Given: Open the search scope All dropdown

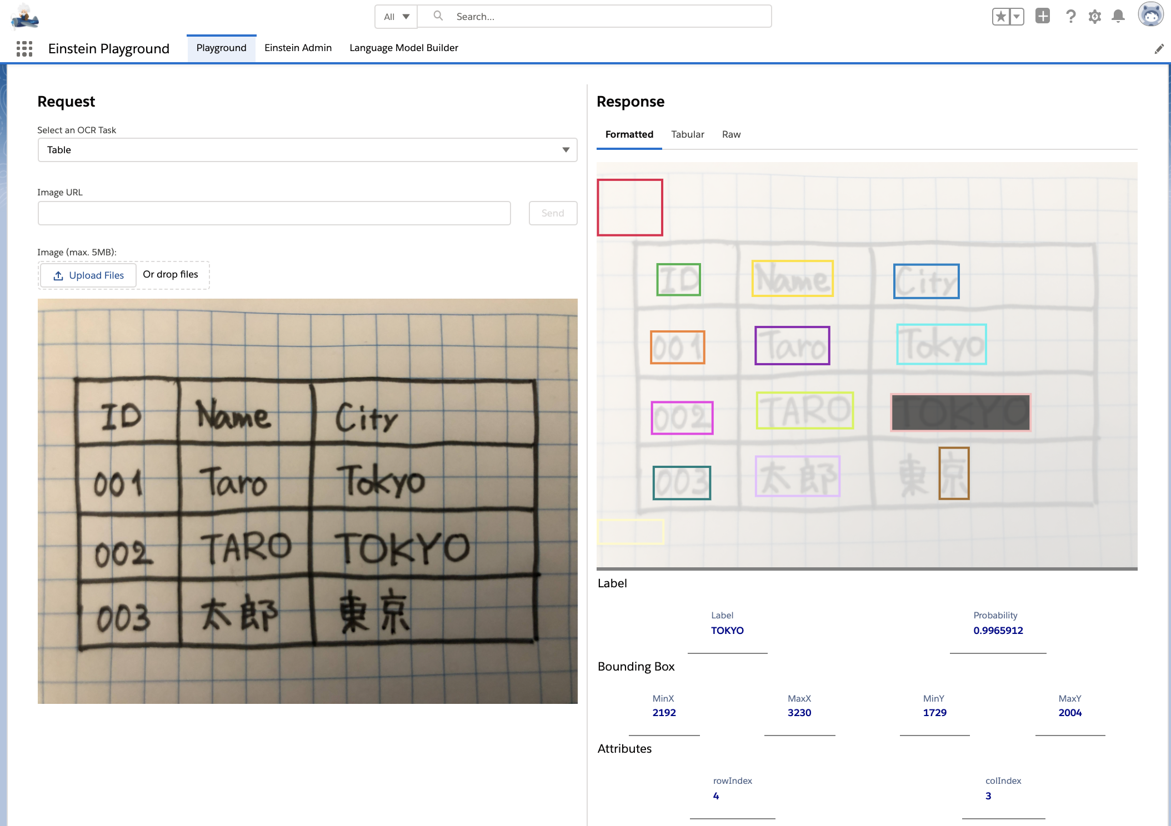Looking at the screenshot, I should [x=396, y=17].
